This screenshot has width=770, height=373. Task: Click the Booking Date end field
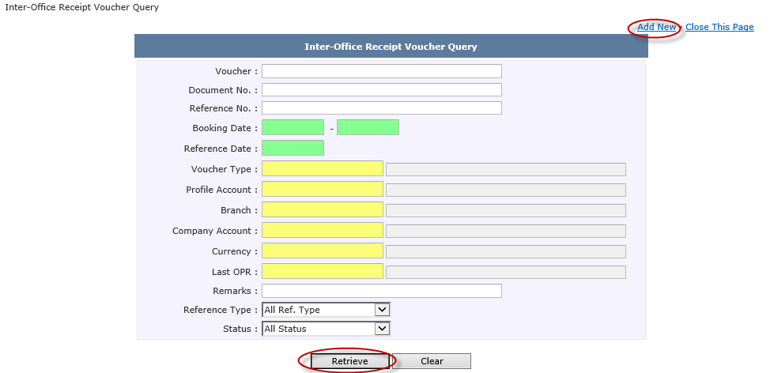[368, 128]
